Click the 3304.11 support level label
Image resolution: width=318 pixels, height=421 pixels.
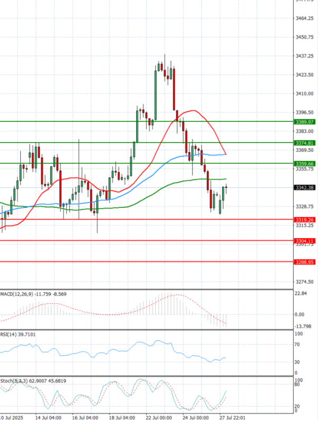click(x=305, y=241)
